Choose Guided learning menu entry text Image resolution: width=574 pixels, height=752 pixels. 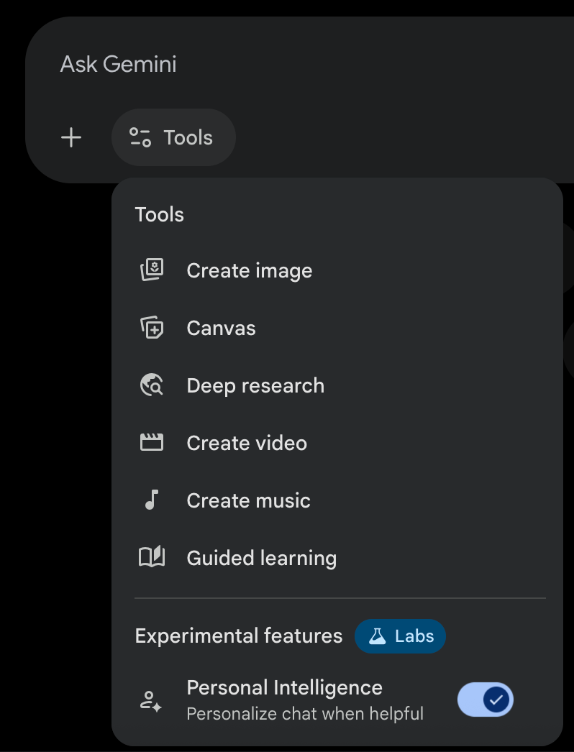tap(262, 558)
